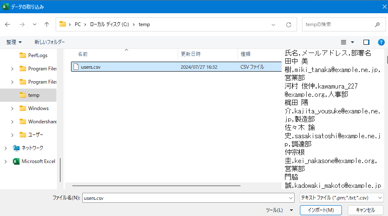
Task: Expand the first Program Files folder
Action: coord(12,69)
